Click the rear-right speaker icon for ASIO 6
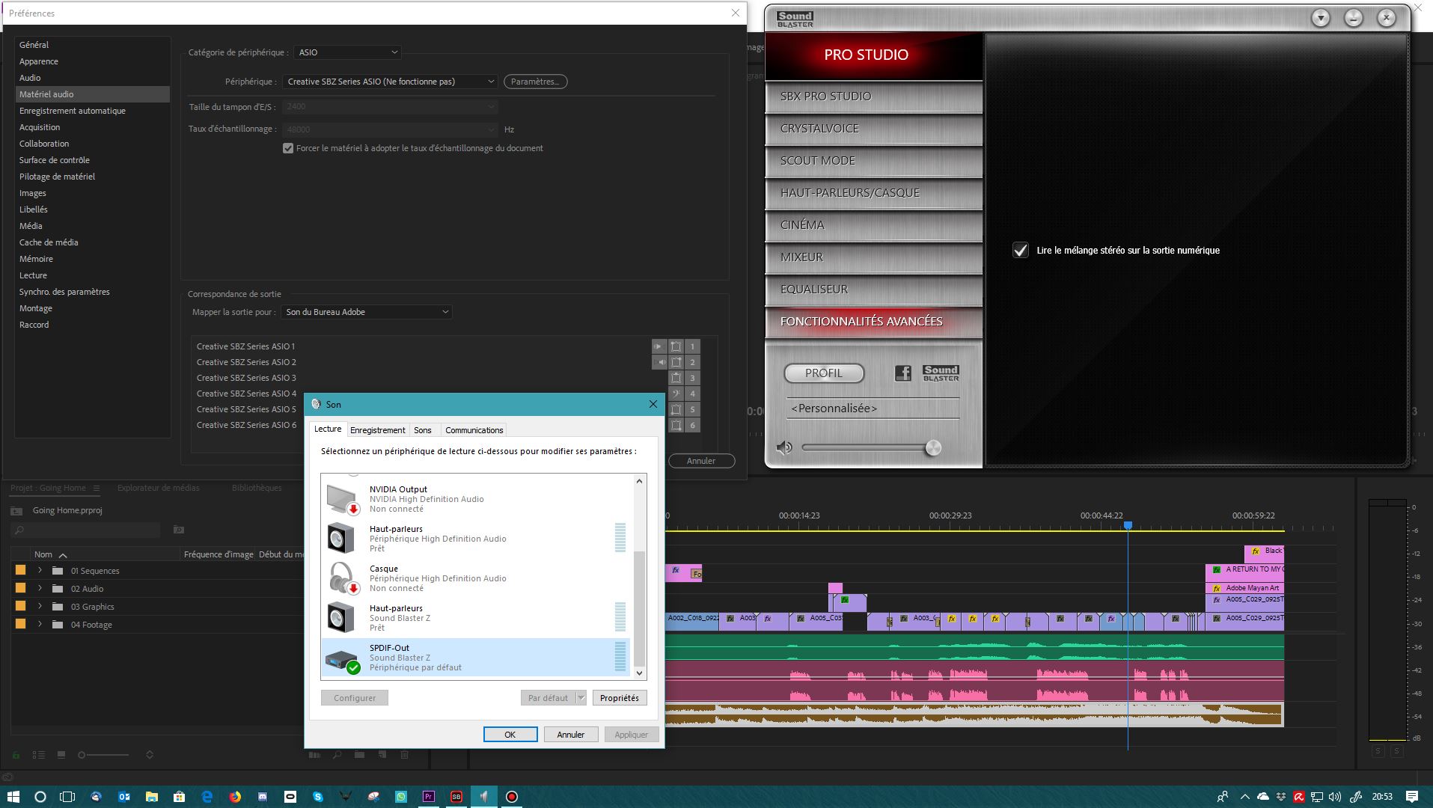Image resolution: width=1433 pixels, height=808 pixels. coord(676,425)
